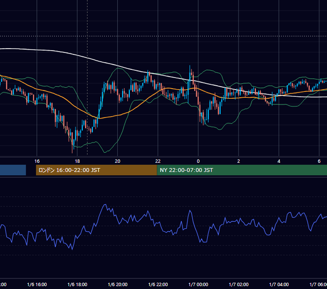Click the hour label 16 under the chart

coord(37,161)
